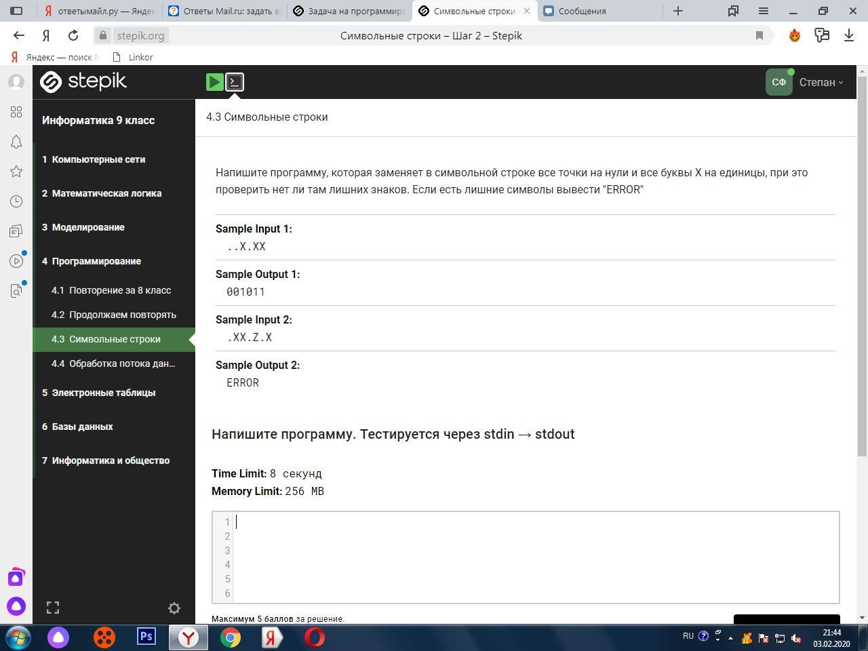This screenshot has height=651, width=868.
Task: Open the СФ user avatar
Action: pos(778,82)
